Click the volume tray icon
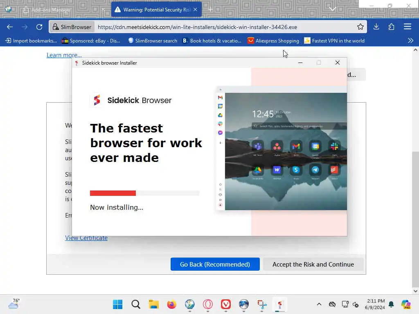Image resolution: width=419 pixels, height=314 pixels. click(356, 304)
